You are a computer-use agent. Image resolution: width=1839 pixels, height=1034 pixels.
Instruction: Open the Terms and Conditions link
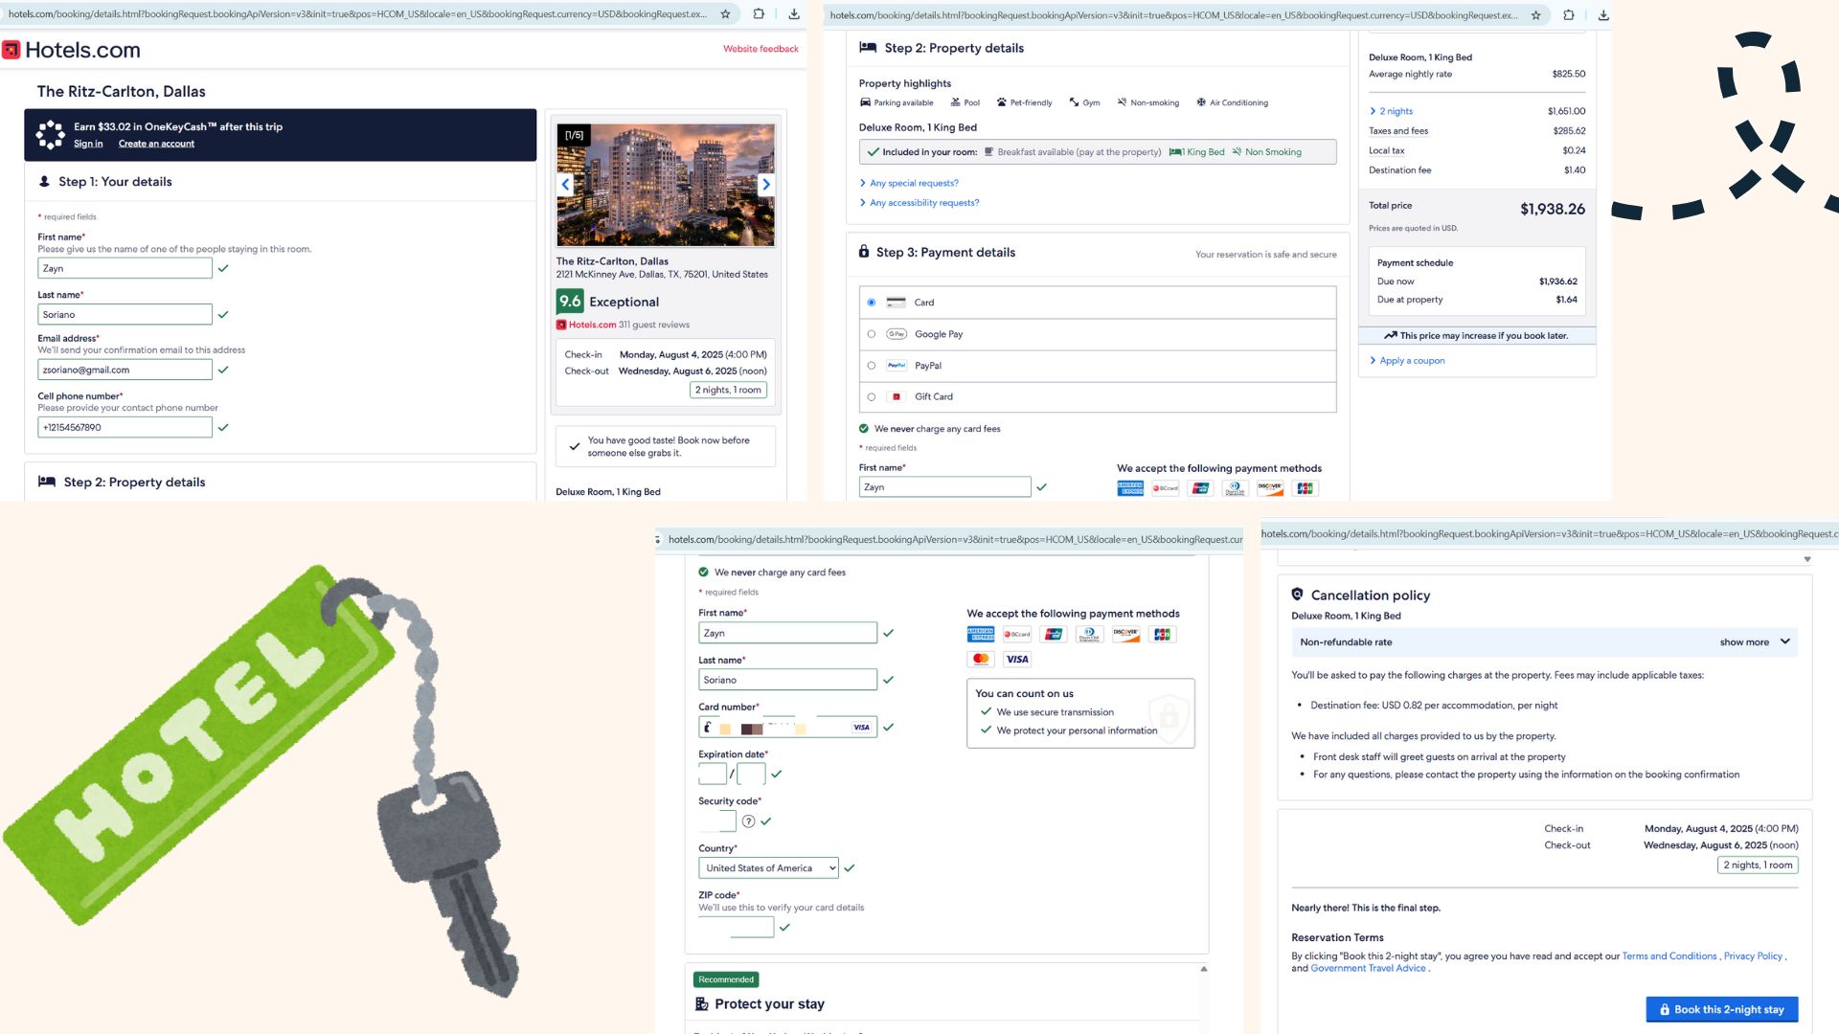(1669, 956)
